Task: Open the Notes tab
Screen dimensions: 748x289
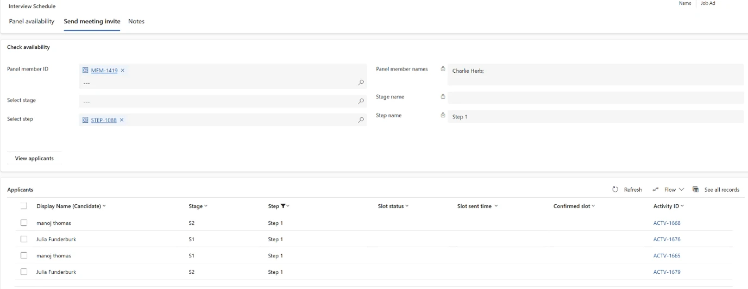Action: [x=136, y=21]
